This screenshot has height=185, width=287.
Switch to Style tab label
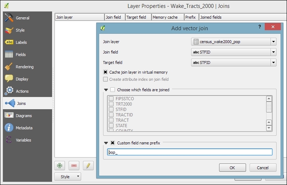[x=20, y=30]
